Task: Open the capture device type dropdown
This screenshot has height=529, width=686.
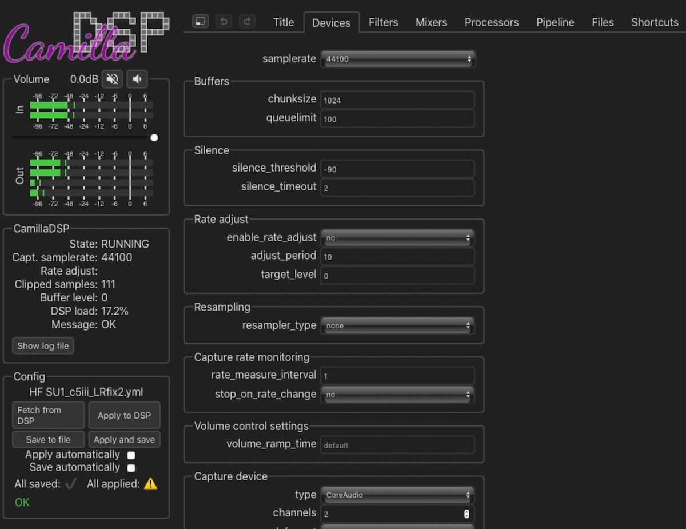Action: (398, 495)
